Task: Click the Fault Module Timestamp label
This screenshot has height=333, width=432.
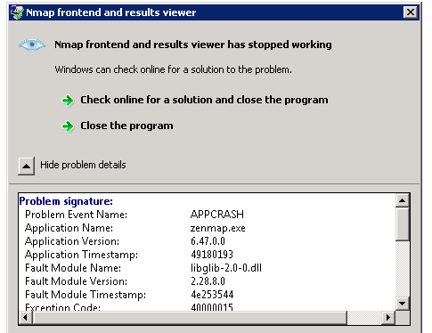Action: pyautogui.click(x=86, y=295)
